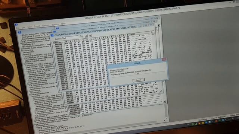Click the log window's title icon
This screenshot has height=134, width=239.
point(20,32)
